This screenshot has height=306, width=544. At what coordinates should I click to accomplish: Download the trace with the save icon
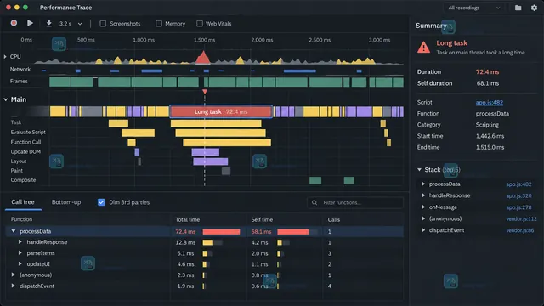pyautogui.click(x=49, y=24)
